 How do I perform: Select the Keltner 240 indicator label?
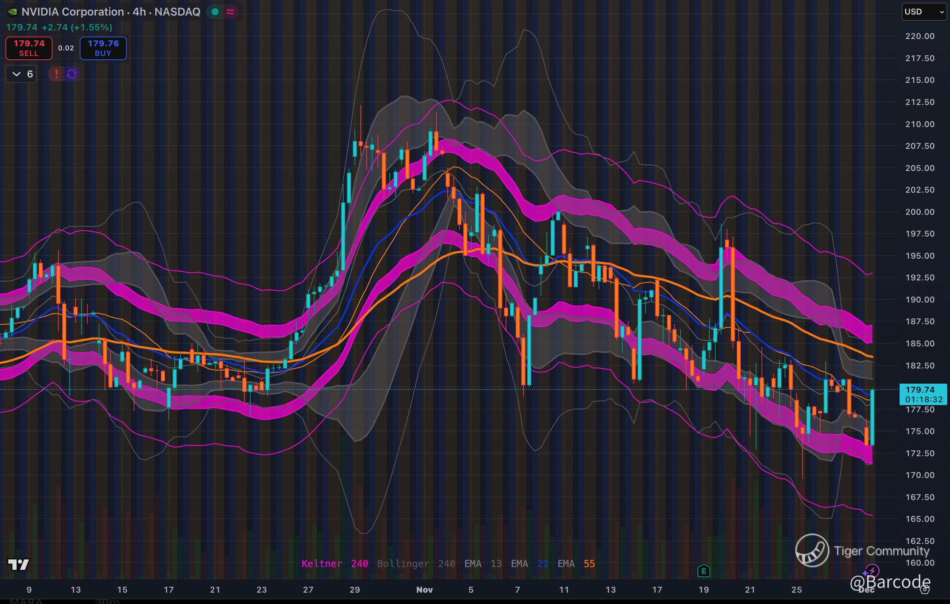click(x=335, y=564)
